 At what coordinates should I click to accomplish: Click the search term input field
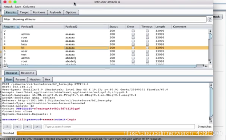point(119,127)
